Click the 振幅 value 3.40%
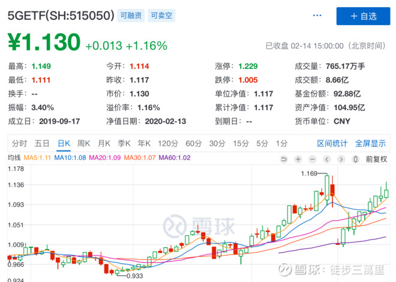This screenshot has height=282, width=396. pyautogui.click(x=43, y=107)
